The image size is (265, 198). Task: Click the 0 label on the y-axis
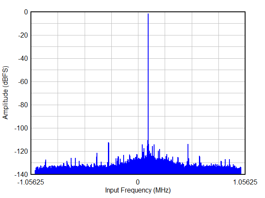click(26, 12)
